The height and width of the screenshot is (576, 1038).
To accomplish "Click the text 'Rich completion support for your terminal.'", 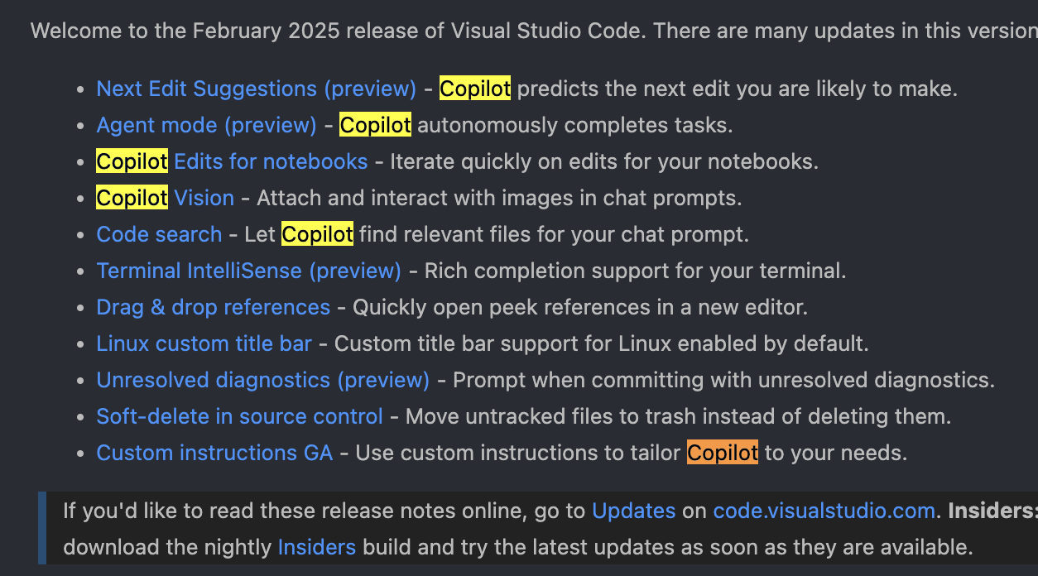I will click(x=636, y=271).
